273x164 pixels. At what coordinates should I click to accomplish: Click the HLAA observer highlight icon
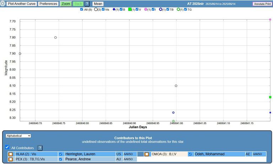[x=11, y=154]
